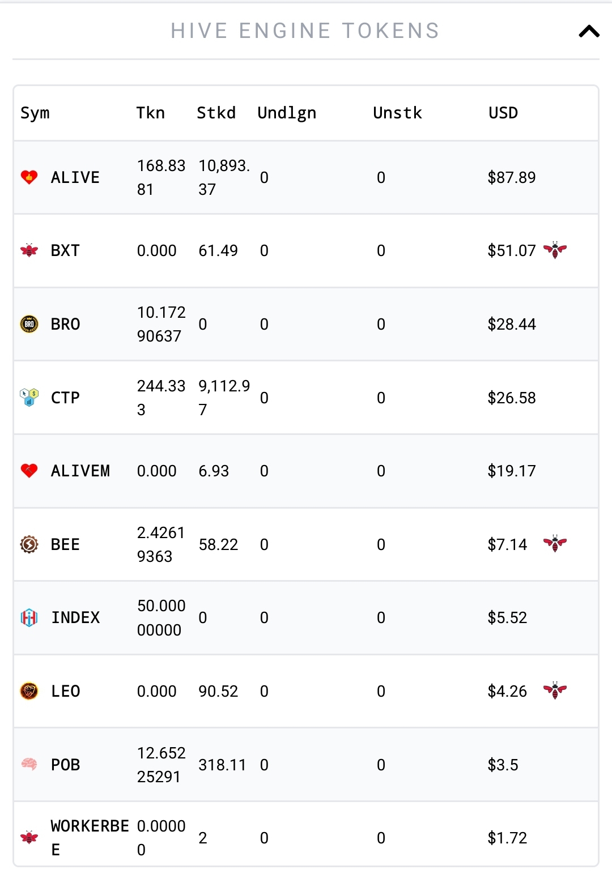The width and height of the screenshot is (612, 874).
Task: Click the BEE gear token icon
Action: coord(29,544)
